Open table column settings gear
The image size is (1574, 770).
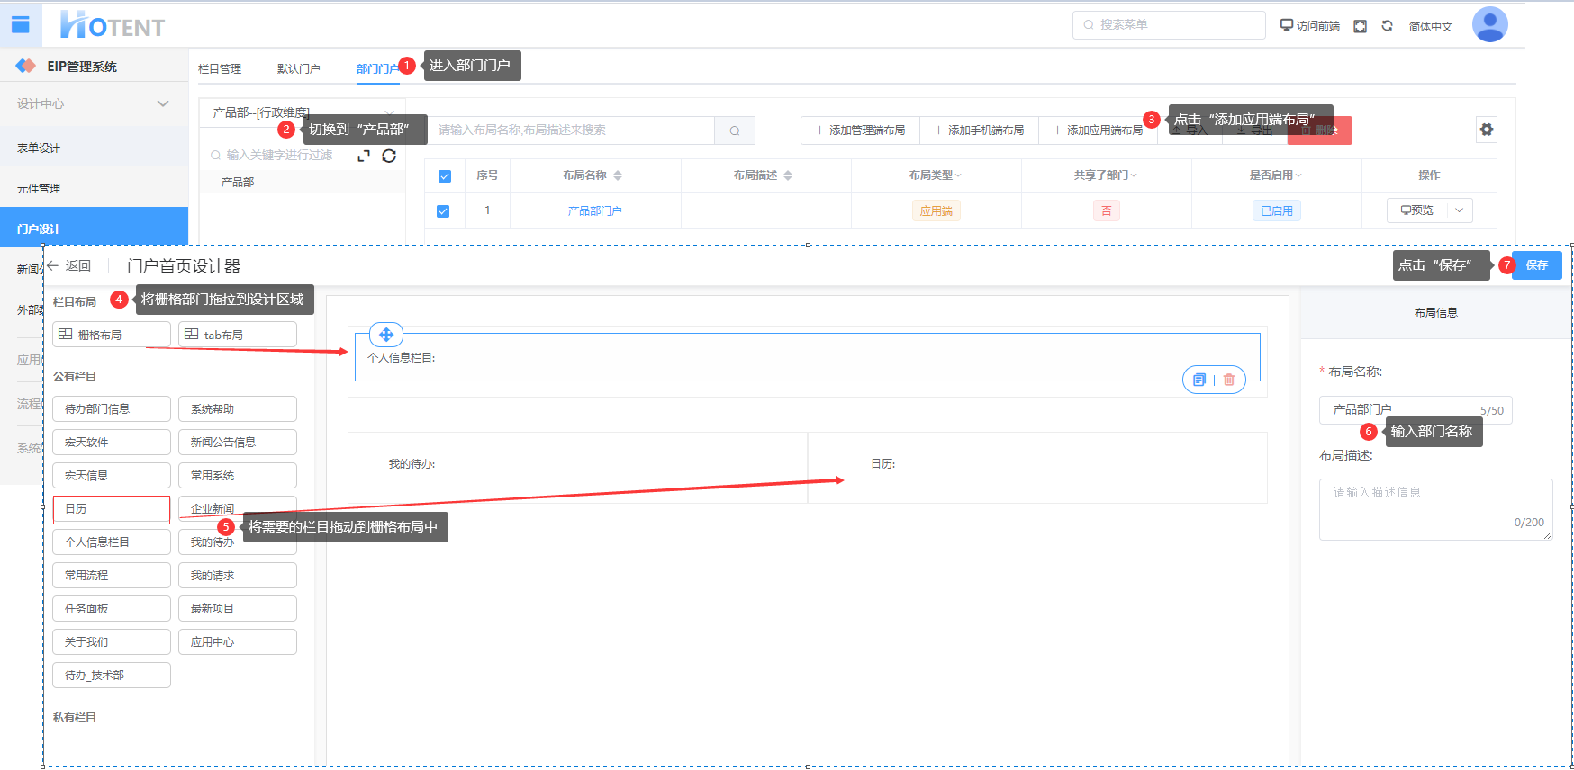1487,130
